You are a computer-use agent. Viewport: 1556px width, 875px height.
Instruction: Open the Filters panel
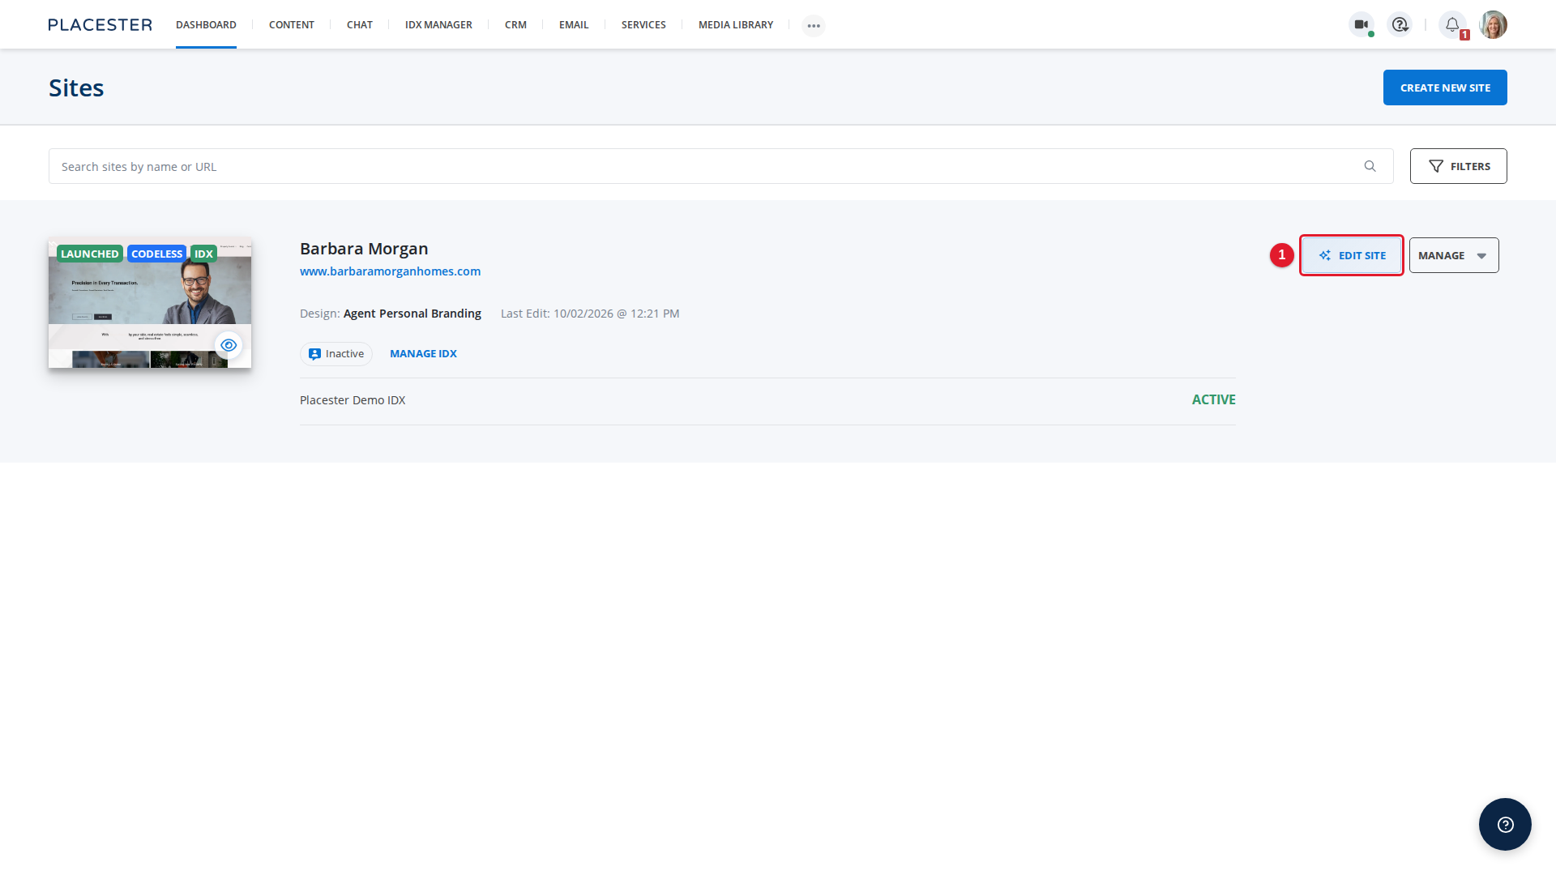1458,166
